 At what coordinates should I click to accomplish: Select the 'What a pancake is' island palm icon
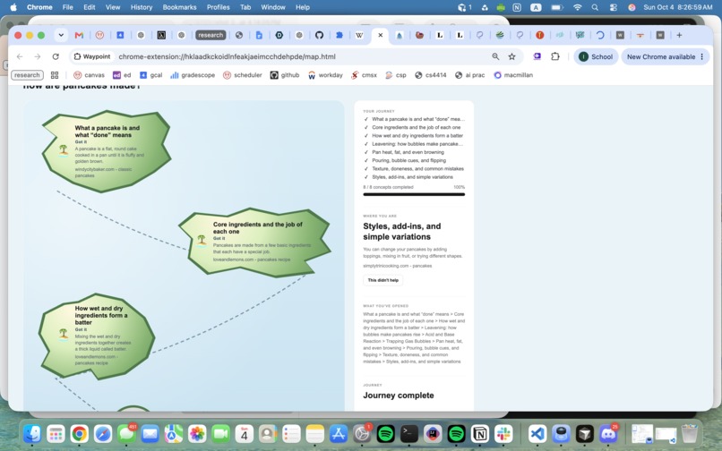pyautogui.click(x=64, y=150)
